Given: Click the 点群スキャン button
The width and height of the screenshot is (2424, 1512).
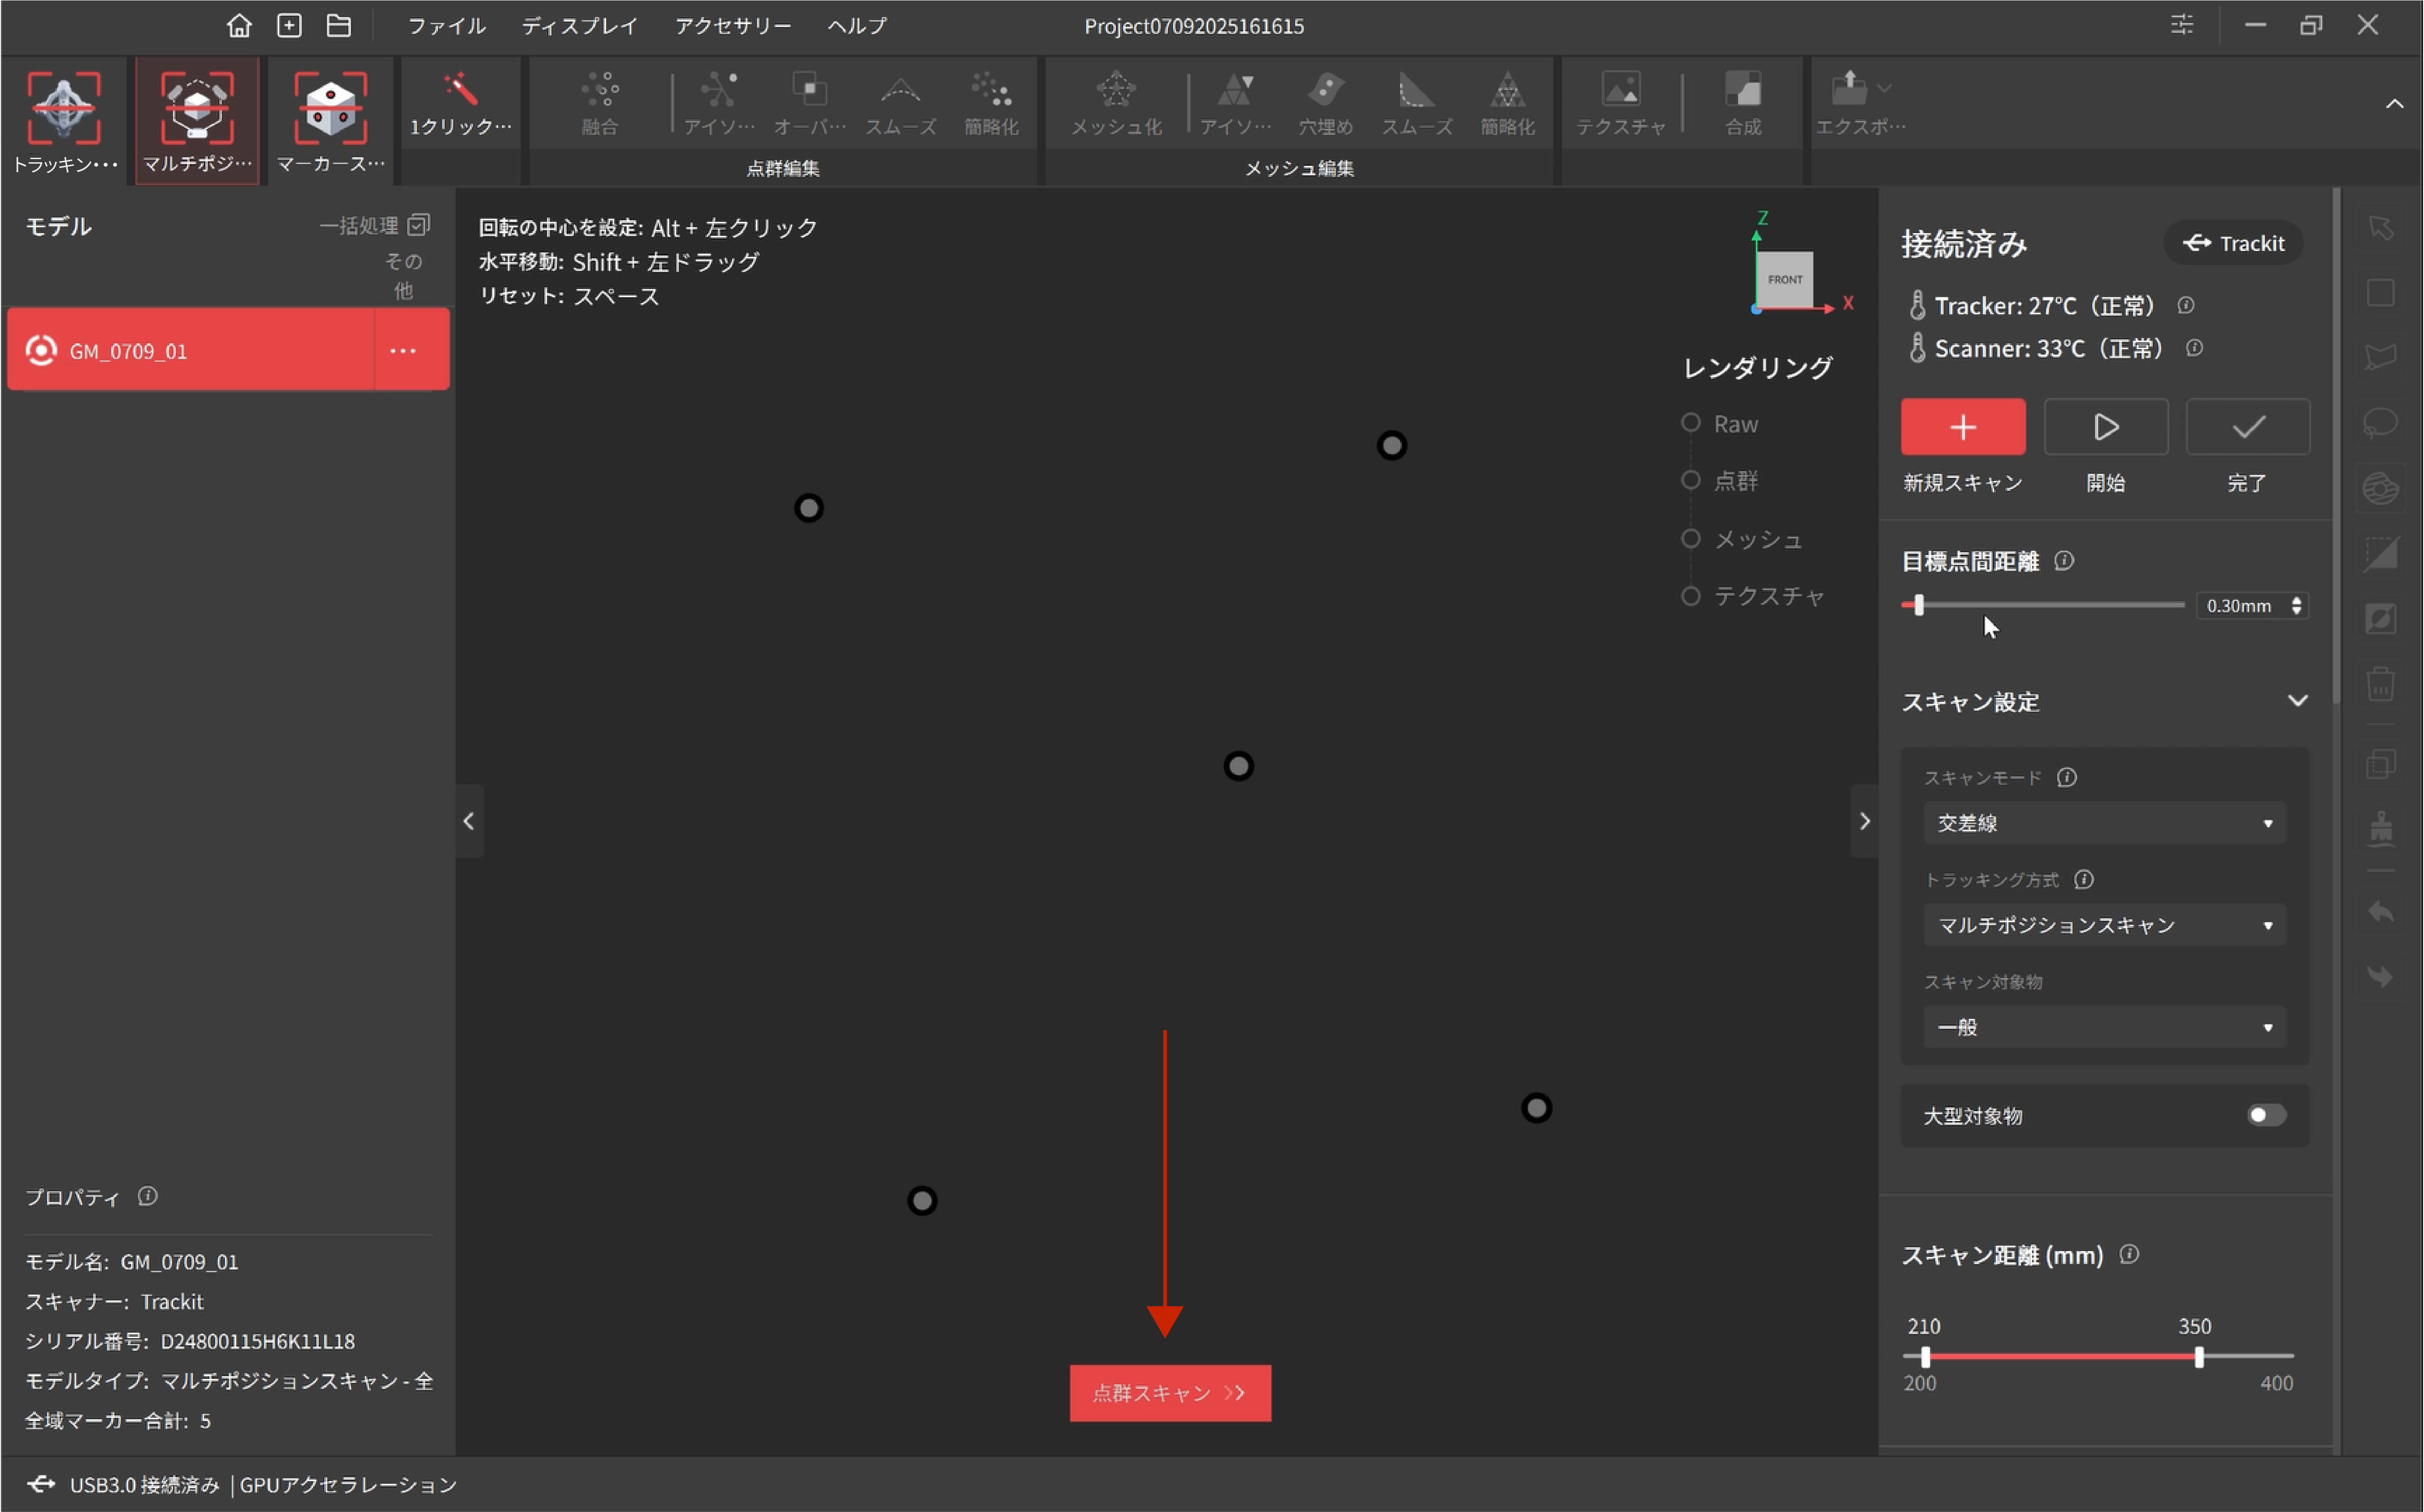Looking at the screenshot, I should click(x=1170, y=1393).
